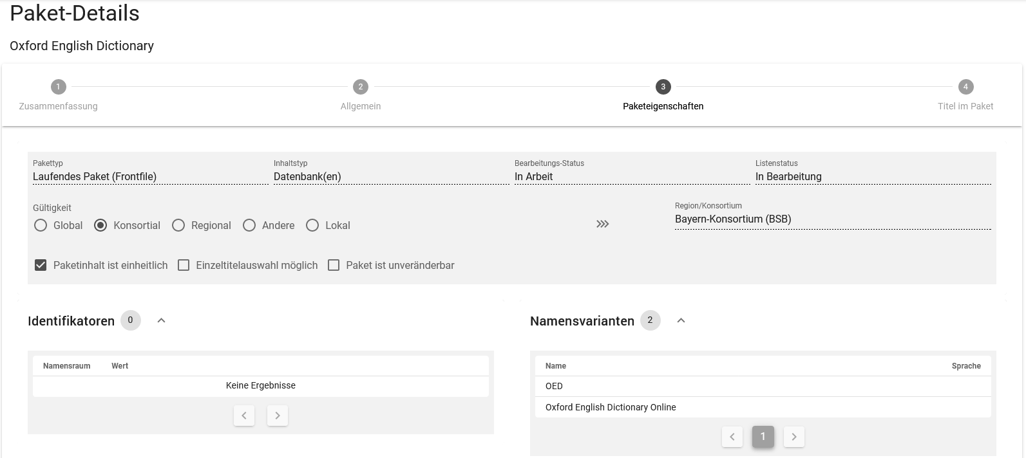1026x458 pixels.
Task: Select the Global radio button
Action: point(41,225)
